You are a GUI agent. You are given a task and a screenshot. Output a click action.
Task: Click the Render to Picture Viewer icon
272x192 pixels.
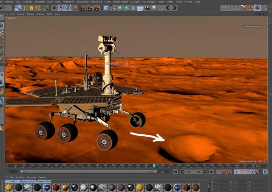click(90, 8)
